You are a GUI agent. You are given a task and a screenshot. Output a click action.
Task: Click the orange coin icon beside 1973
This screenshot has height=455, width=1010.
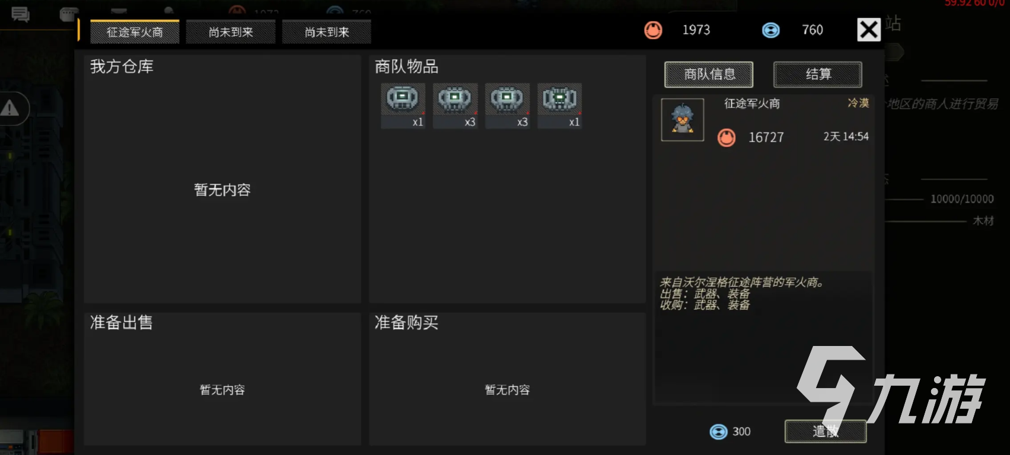(654, 30)
